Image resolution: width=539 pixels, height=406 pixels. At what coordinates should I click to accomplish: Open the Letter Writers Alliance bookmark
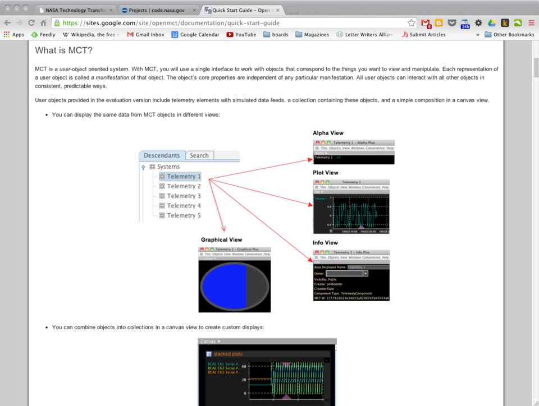(x=365, y=34)
